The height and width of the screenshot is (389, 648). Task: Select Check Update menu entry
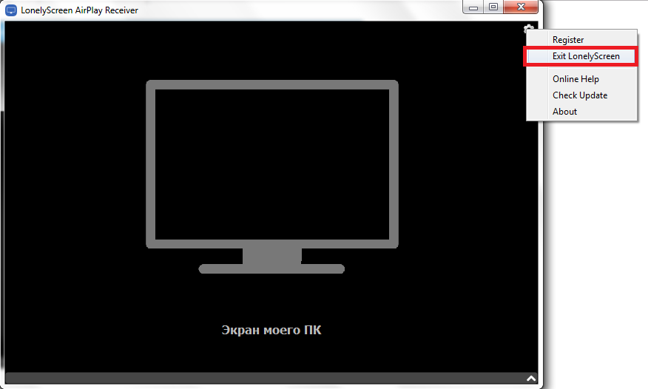(x=579, y=95)
